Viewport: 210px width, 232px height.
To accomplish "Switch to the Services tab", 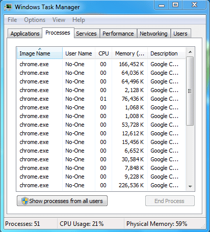I will pyautogui.click(x=86, y=34).
